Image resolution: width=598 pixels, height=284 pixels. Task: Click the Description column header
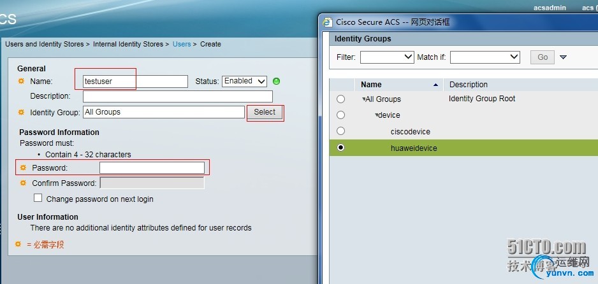pos(469,85)
